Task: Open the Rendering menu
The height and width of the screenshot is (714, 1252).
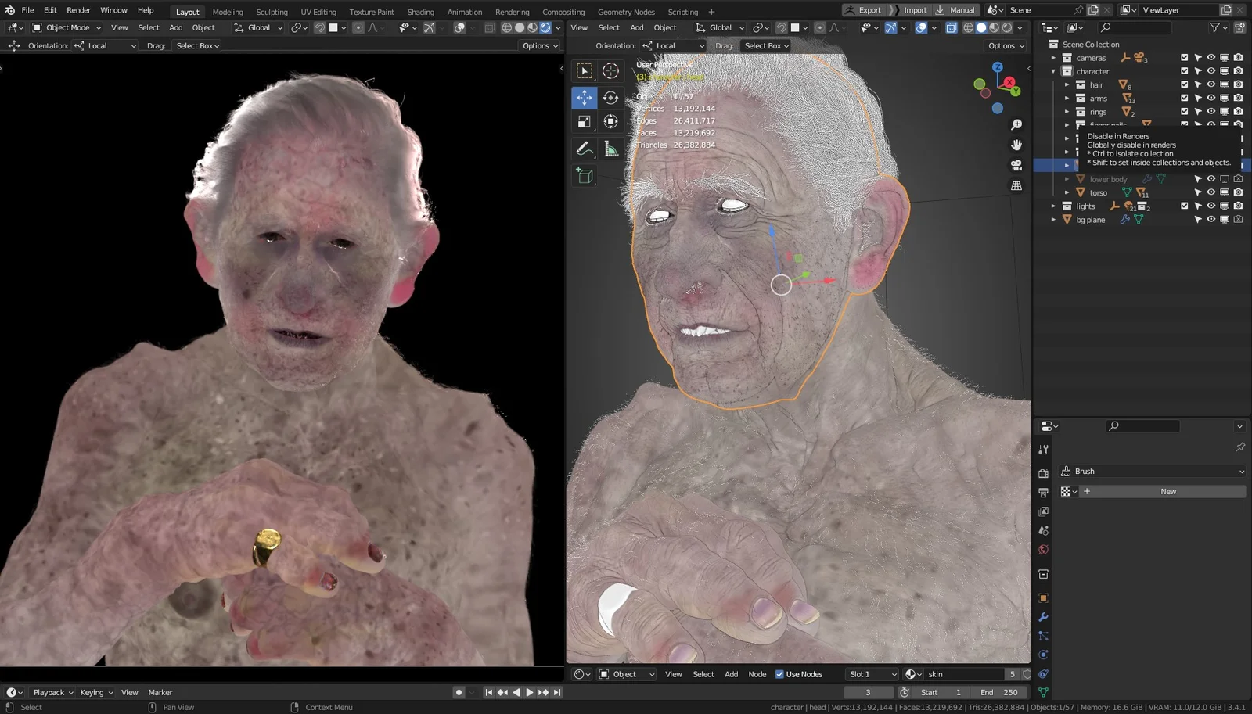Action: [513, 12]
